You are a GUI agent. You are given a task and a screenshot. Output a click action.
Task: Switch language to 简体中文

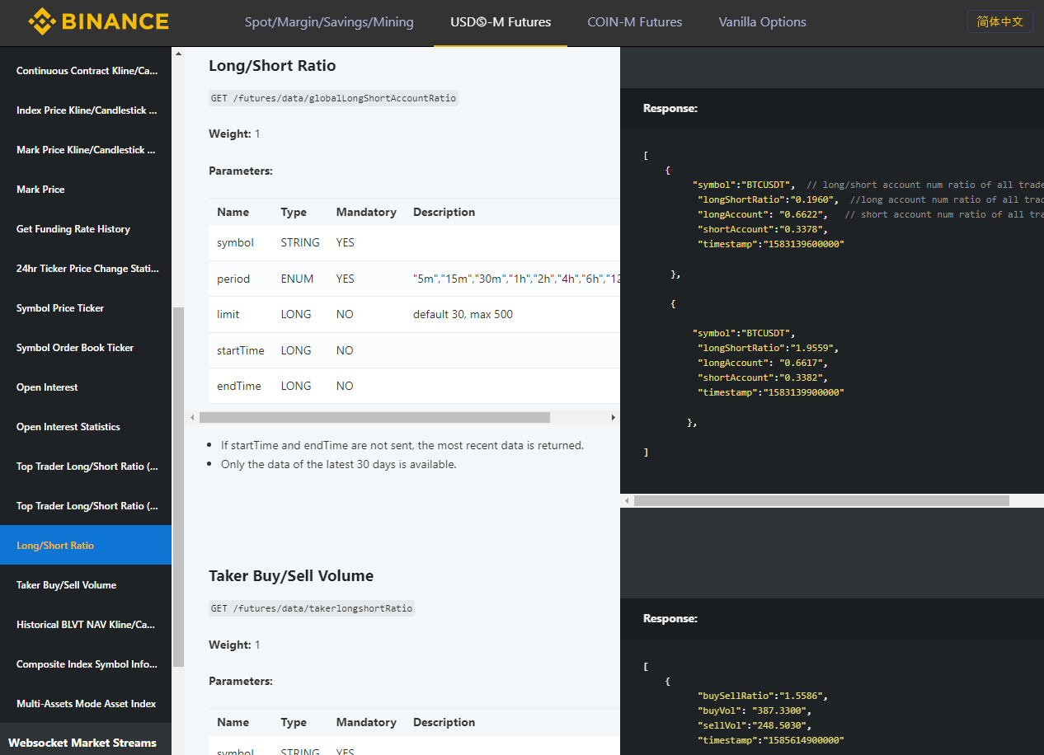click(1000, 21)
